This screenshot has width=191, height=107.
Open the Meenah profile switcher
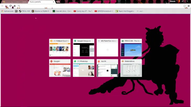tap(172, 1)
